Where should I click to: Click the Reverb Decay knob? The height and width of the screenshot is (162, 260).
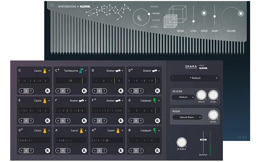pos(201,95)
